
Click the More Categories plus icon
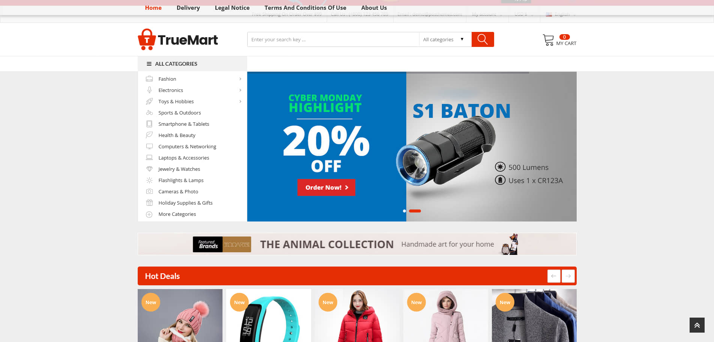pyautogui.click(x=149, y=214)
